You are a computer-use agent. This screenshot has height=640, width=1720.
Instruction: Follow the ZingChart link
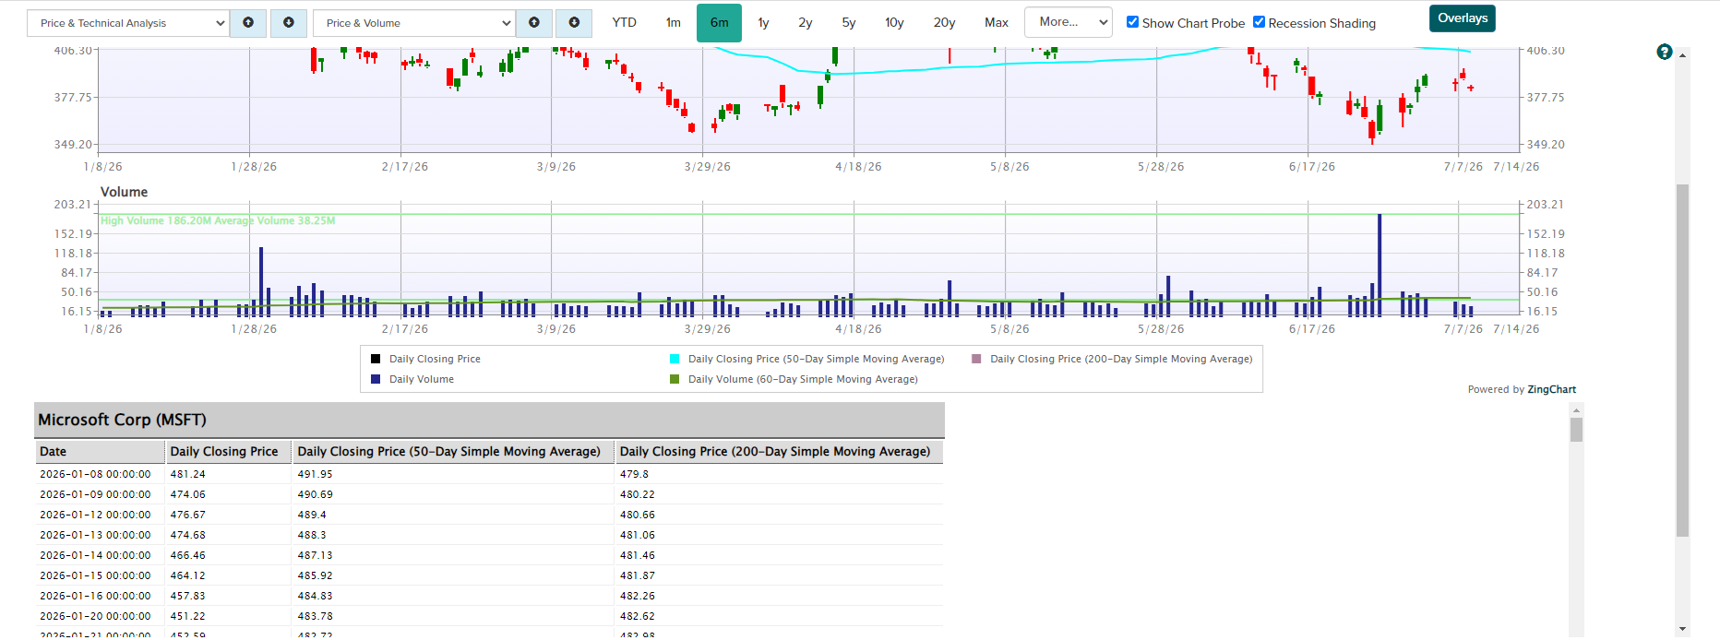click(1552, 389)
